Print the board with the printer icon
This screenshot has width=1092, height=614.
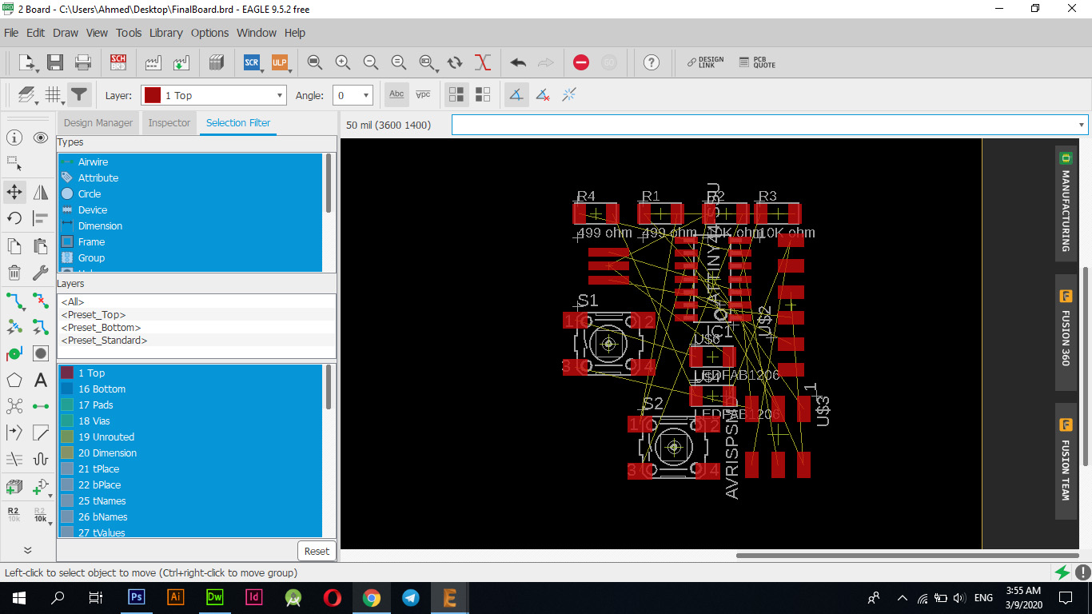coord(83,62)
